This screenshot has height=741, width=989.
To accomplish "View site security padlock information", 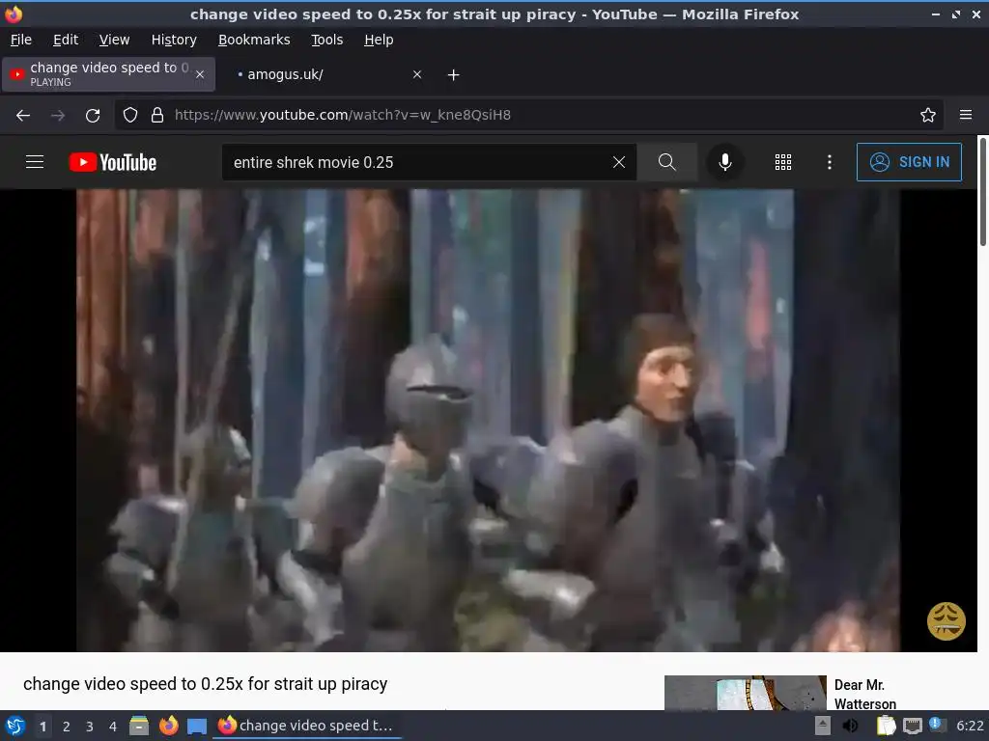I will coord(157,115).
